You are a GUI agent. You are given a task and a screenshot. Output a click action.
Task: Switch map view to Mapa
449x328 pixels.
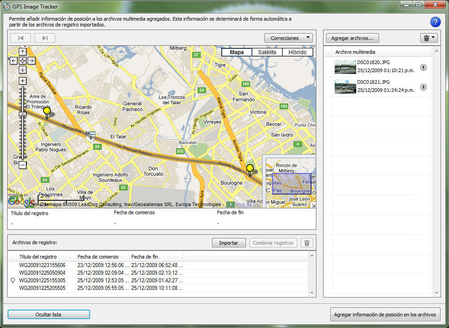coord(237,52)
